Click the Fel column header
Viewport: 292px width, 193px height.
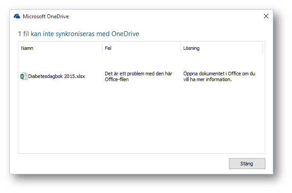[x=108, y=48]
